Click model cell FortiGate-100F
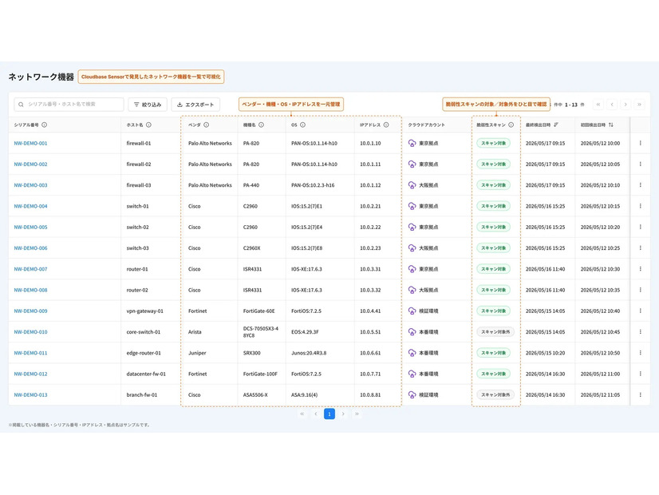 [x=260, y=374]
